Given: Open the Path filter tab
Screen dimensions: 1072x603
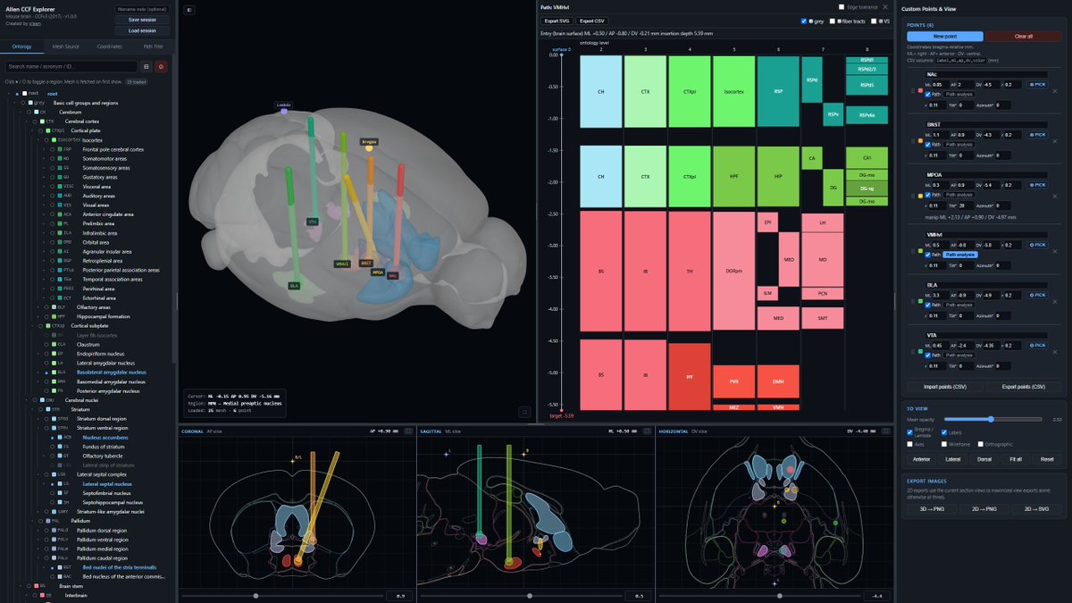Looking at the screenshot, I should click(x=153, y=46).
